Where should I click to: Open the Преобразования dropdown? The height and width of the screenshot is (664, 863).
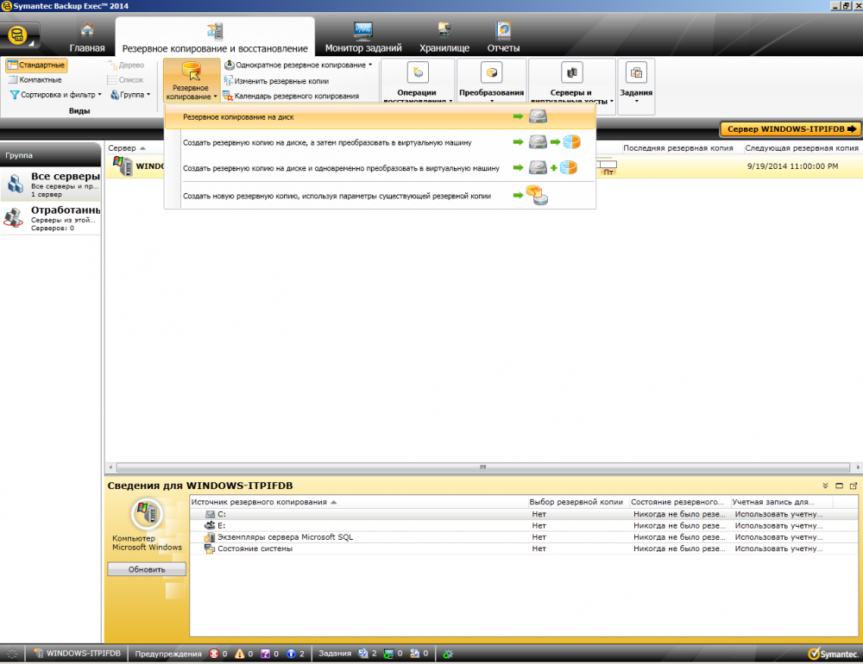click(492, 81)
